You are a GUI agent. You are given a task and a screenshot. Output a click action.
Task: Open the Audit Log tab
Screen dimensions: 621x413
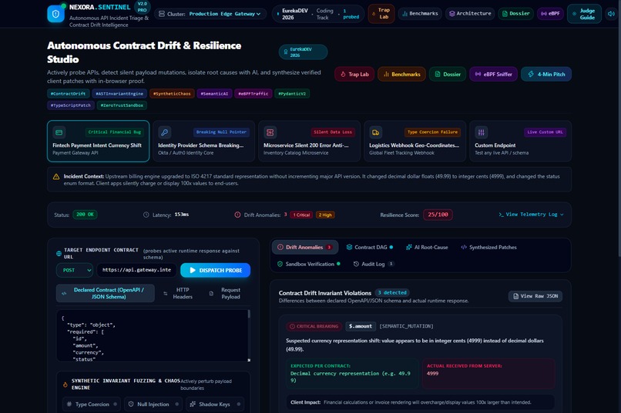tap(374, 264)
